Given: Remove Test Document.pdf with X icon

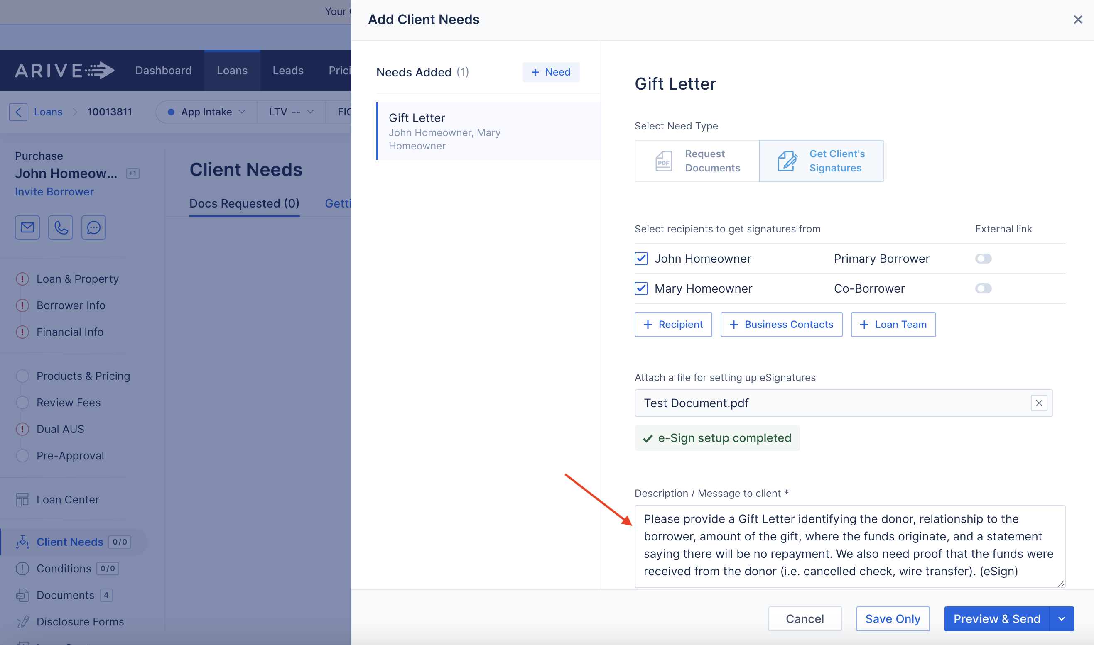Looking at the screenshot, I should (1039, 403).
